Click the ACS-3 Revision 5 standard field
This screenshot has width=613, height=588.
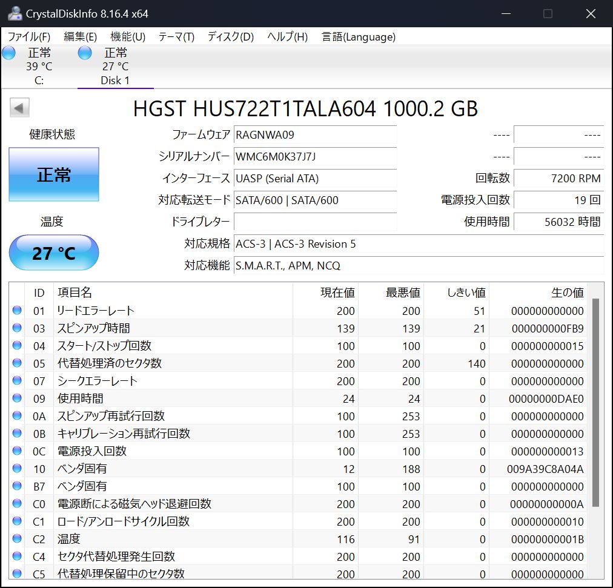419,244
